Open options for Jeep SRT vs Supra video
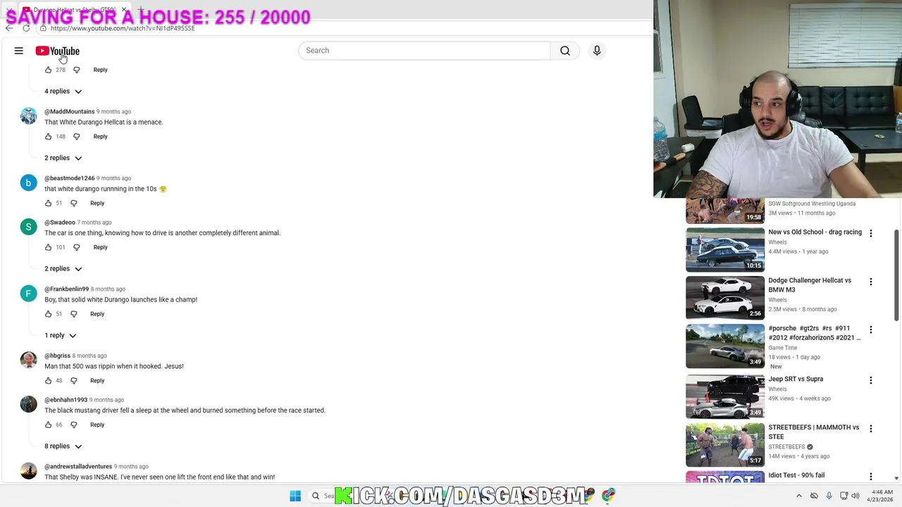This screenshot has height=507, width=902. [x=870, y=380]
